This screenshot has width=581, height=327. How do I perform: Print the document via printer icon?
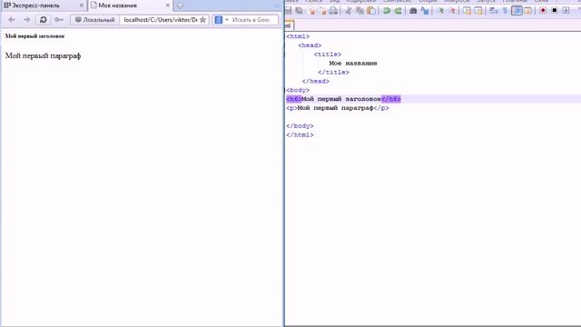(333, 11)
